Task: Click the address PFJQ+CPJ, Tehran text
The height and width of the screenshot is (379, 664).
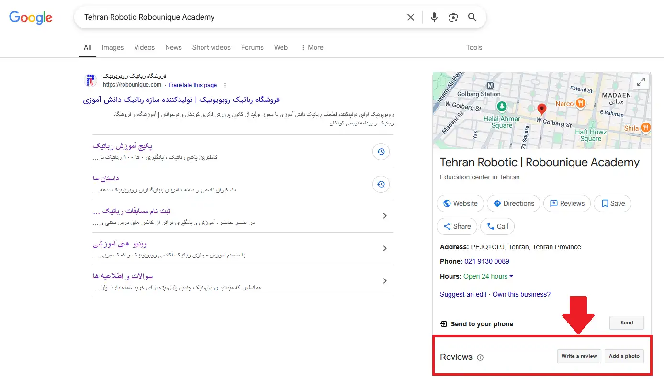Action: pos(526,247)
